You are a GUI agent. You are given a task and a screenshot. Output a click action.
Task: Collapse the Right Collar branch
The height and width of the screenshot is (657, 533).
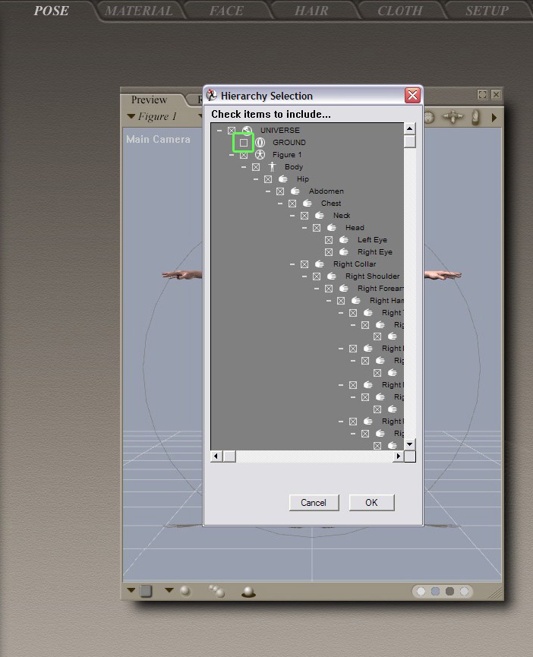point(292,264)
